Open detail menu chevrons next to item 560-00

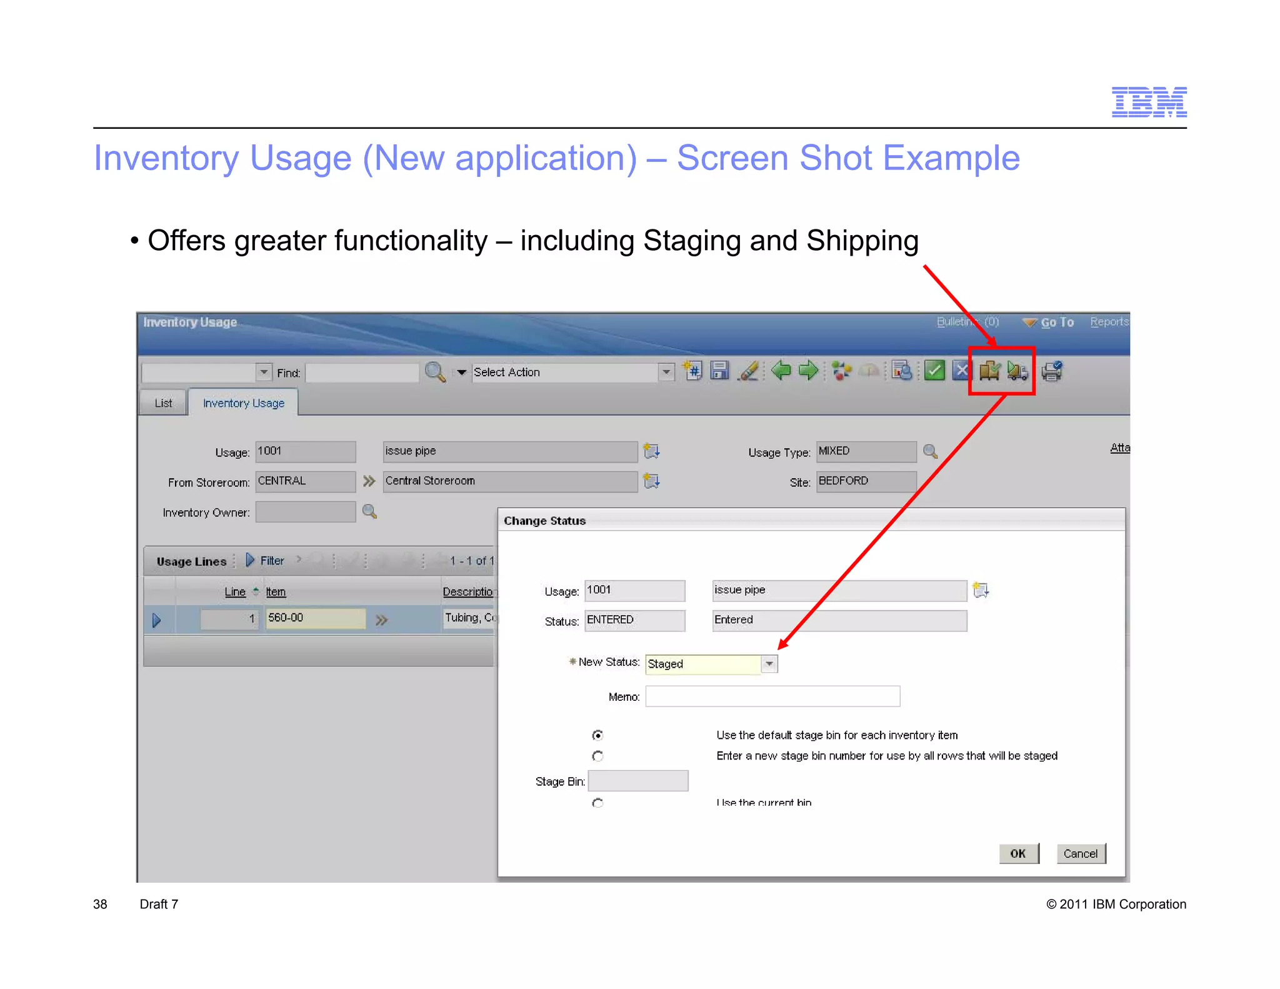click(381, 620)
